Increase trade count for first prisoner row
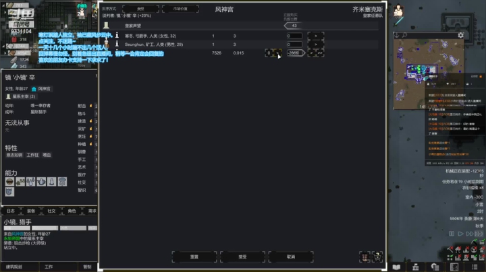The image size is (486, 272). click(316, 36)
